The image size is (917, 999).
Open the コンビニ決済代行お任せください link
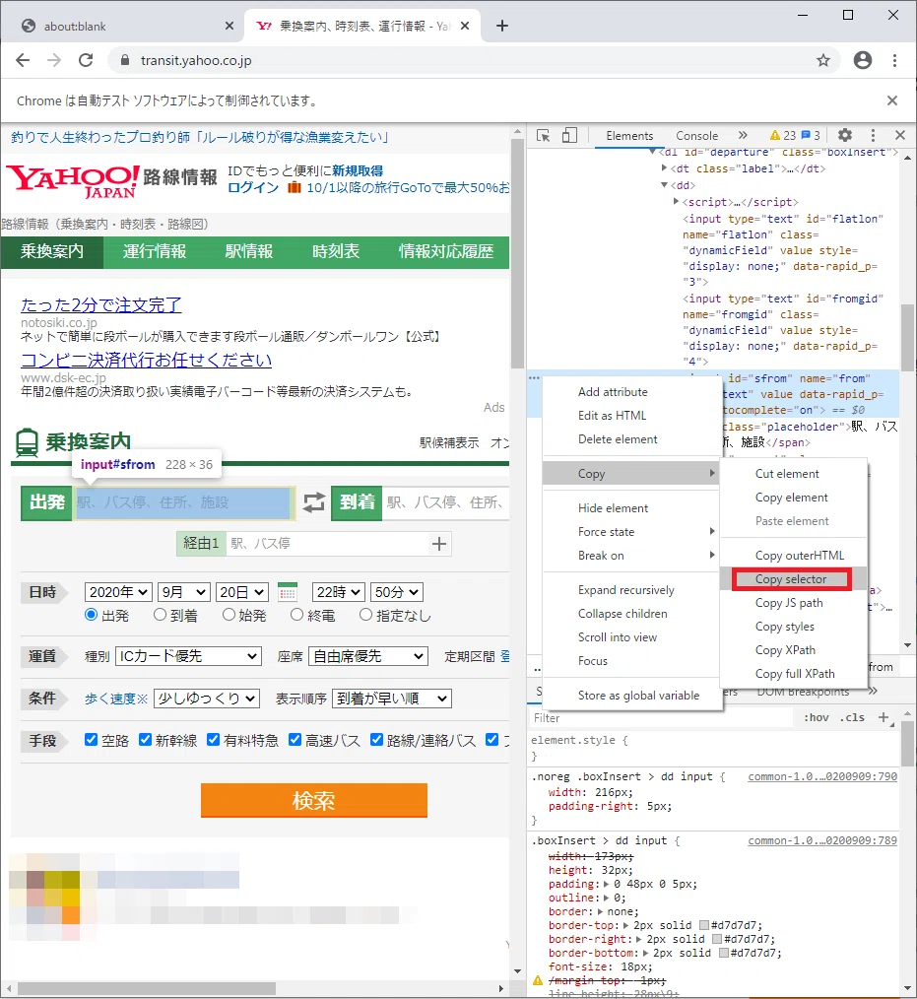(146, 360)
